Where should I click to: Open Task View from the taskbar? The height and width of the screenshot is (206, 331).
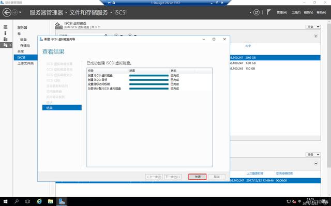(27, 201)
